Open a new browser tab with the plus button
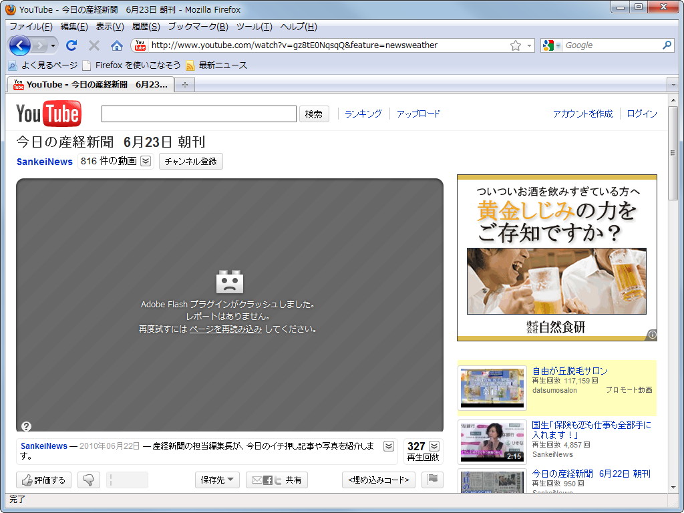This screenshot has width=684, height=513. [184, 85]
